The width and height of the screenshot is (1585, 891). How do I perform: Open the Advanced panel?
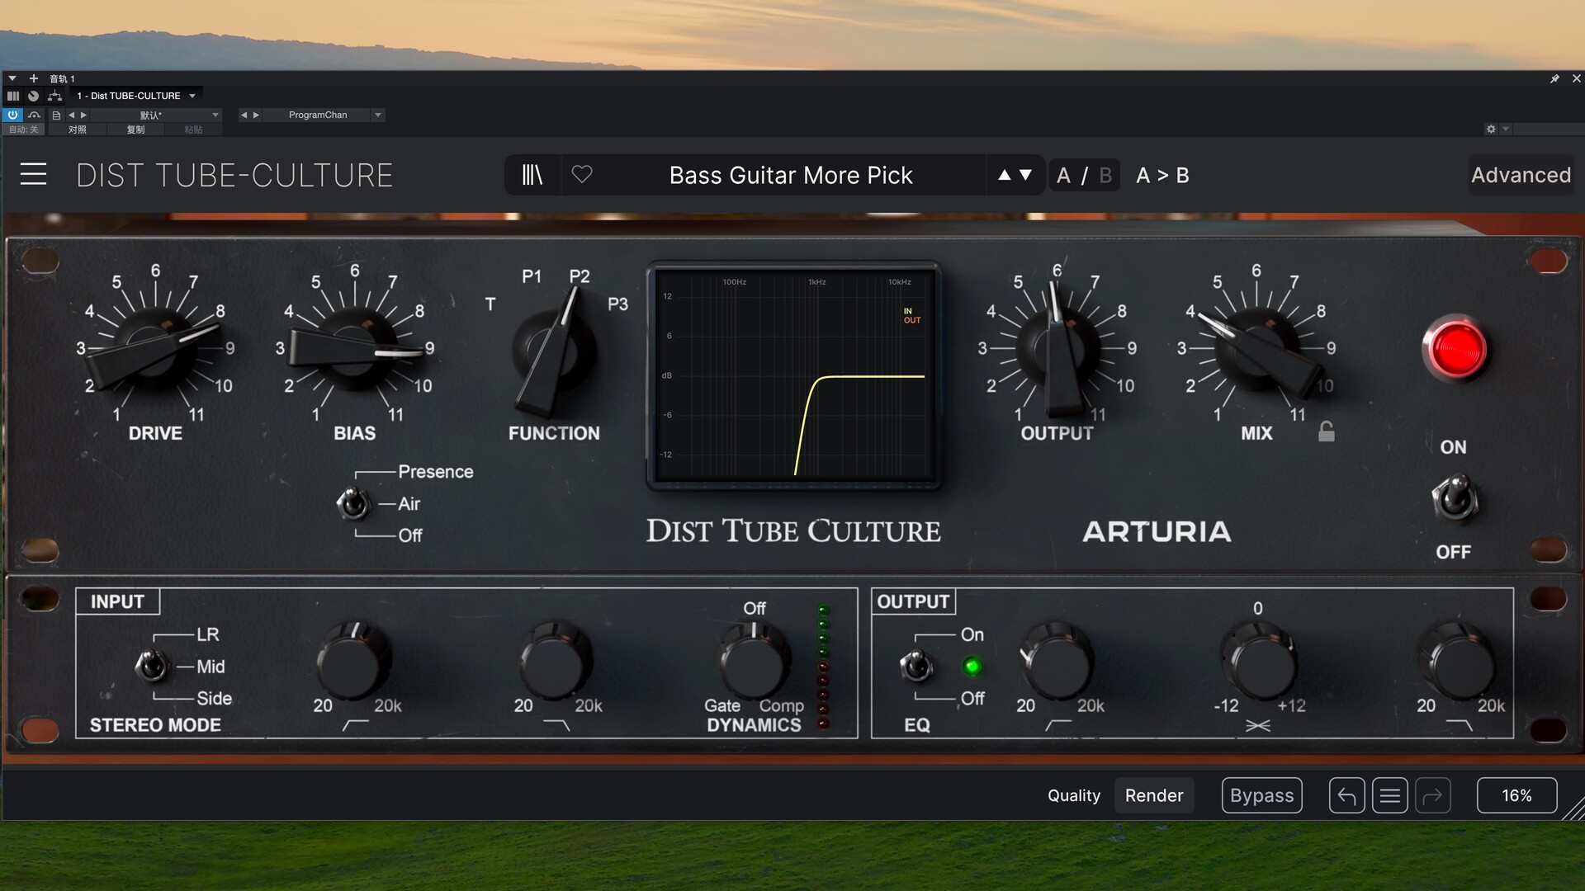click(x=1521, y=175)
